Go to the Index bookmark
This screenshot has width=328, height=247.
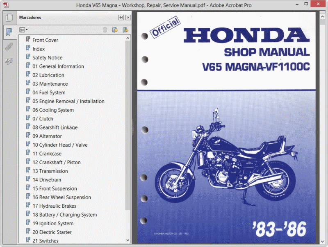(x=39, y=49)
